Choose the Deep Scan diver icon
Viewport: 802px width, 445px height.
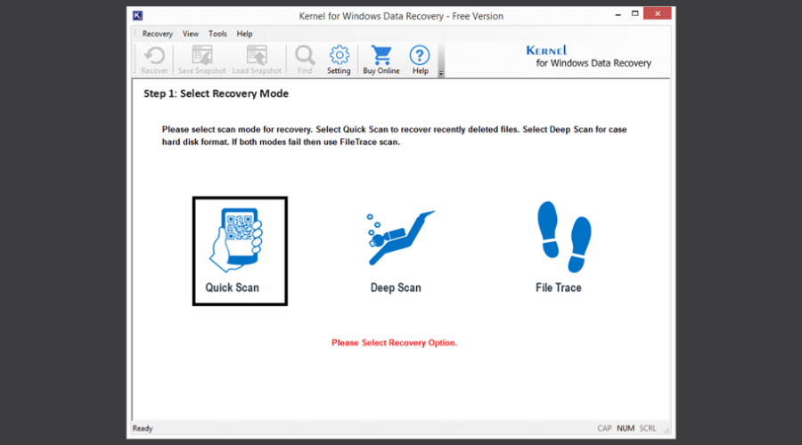pyautogui.click(x=400, y=237)
